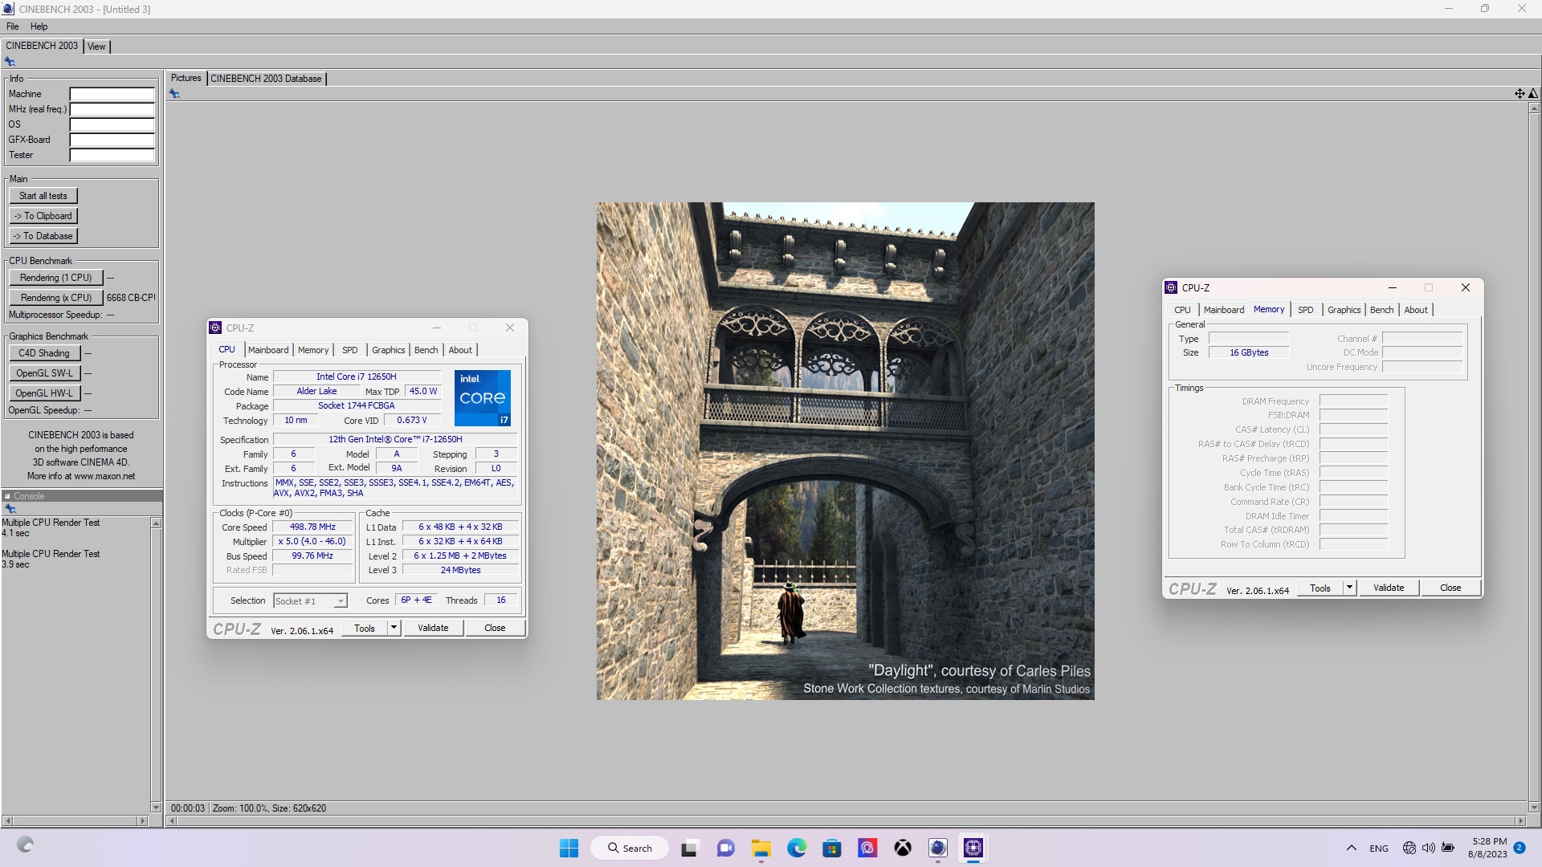1542x867 pixels.
Task: Open CPU tab in right CPU-Z window
Action: [x=1182, y=310]
